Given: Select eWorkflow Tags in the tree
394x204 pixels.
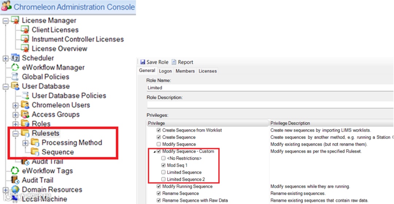Looking at the screenshot, I should [x=47, y=171].
